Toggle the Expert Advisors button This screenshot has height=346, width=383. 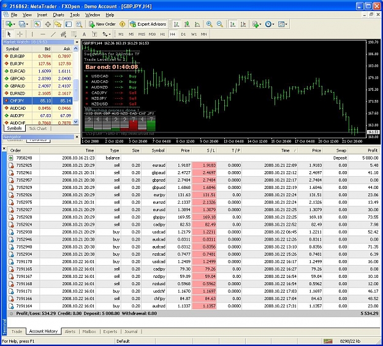(x=148, y=24)
